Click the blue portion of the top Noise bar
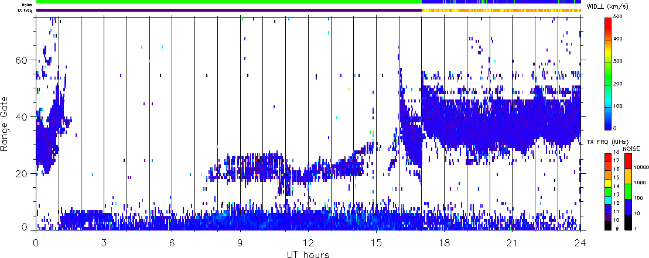 coord(501,2)
